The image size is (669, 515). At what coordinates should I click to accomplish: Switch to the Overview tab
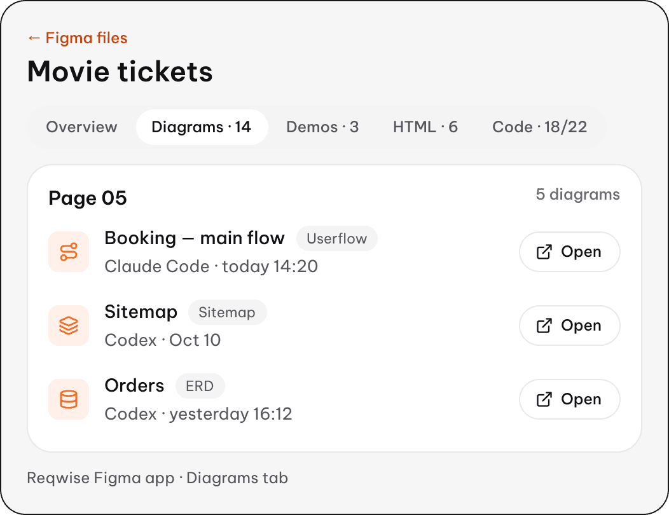click(81, 127)
